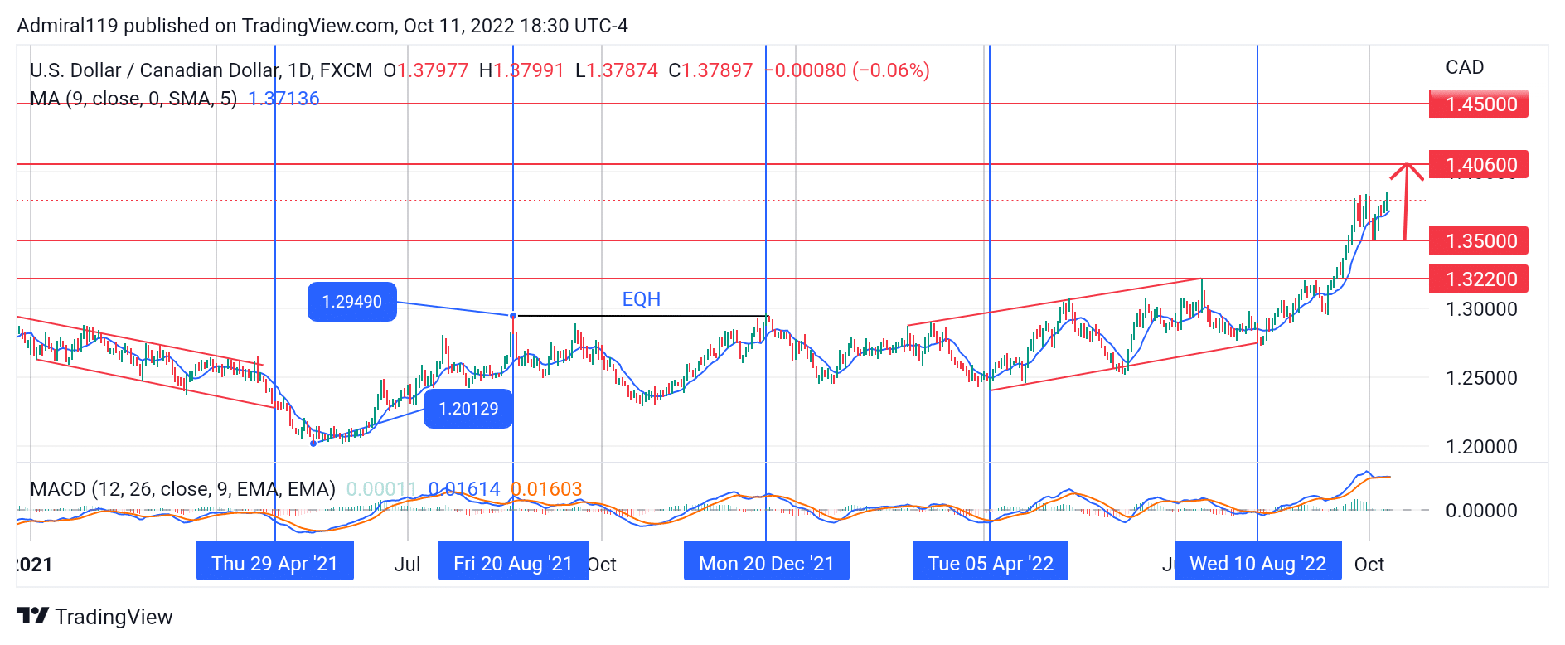1565x645 pixels.
Task: Click the 1.29490 price callout box
Action: 352,302
